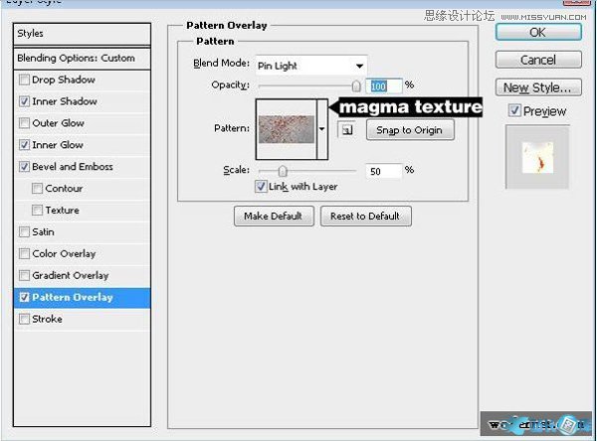Click the New Style... button
Screen dimensions: 597x441
(537, 88)
